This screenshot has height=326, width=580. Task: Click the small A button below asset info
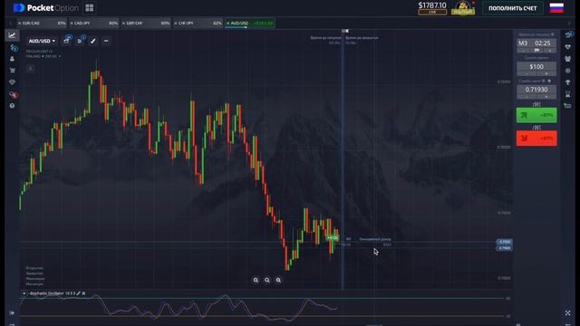(x=31, y=69)
